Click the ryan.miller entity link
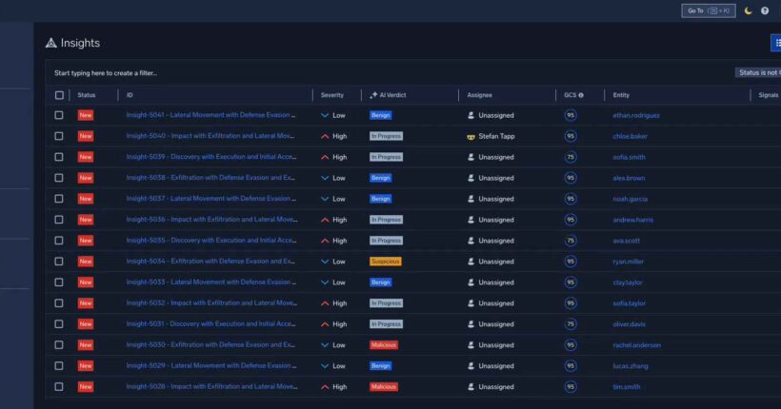Screen dimensions: 781x409 (x=628, y=262)
